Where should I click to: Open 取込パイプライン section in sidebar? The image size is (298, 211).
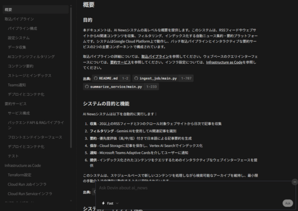tap(19, 19)
